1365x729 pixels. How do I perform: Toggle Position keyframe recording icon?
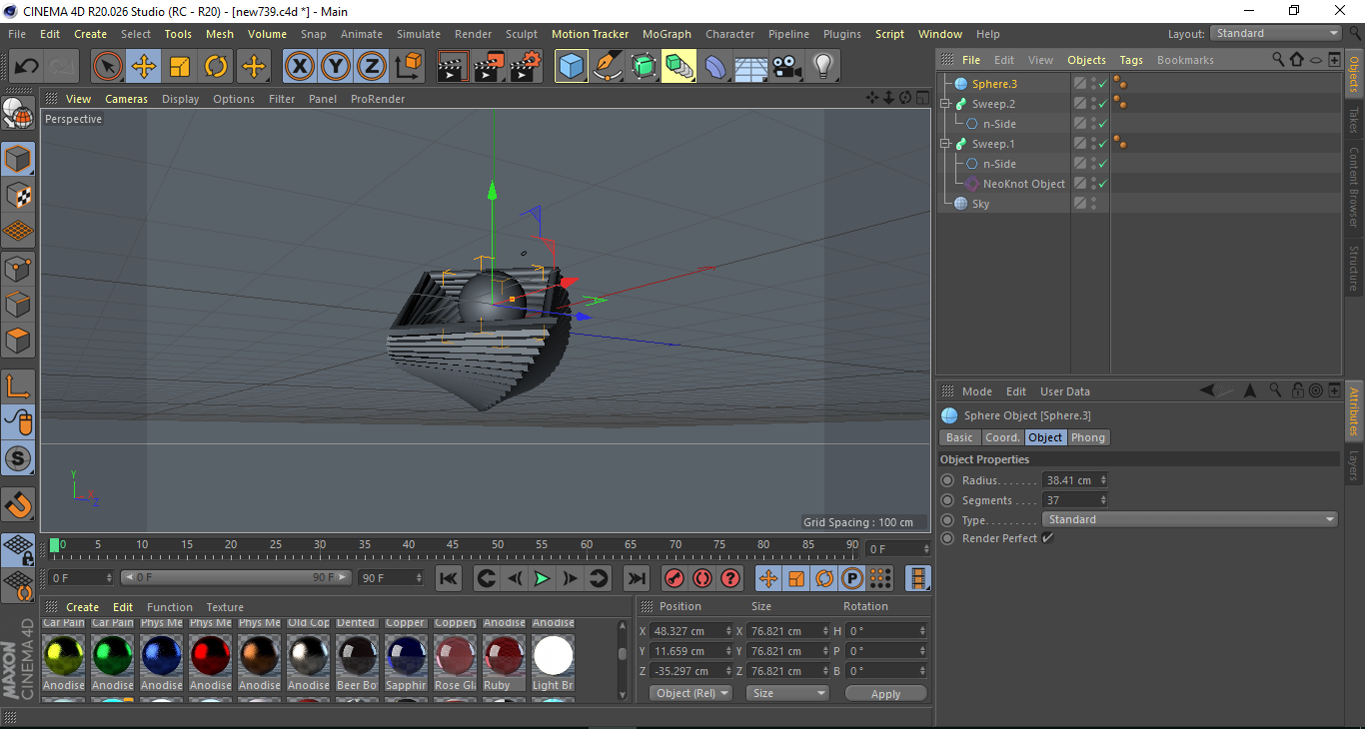[x=768, y=578]
